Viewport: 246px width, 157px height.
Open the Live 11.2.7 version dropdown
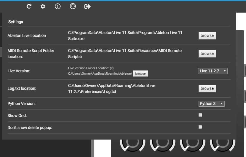pos(213,71)
